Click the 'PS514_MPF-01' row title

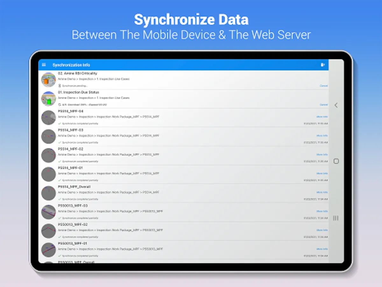point(71,168)
